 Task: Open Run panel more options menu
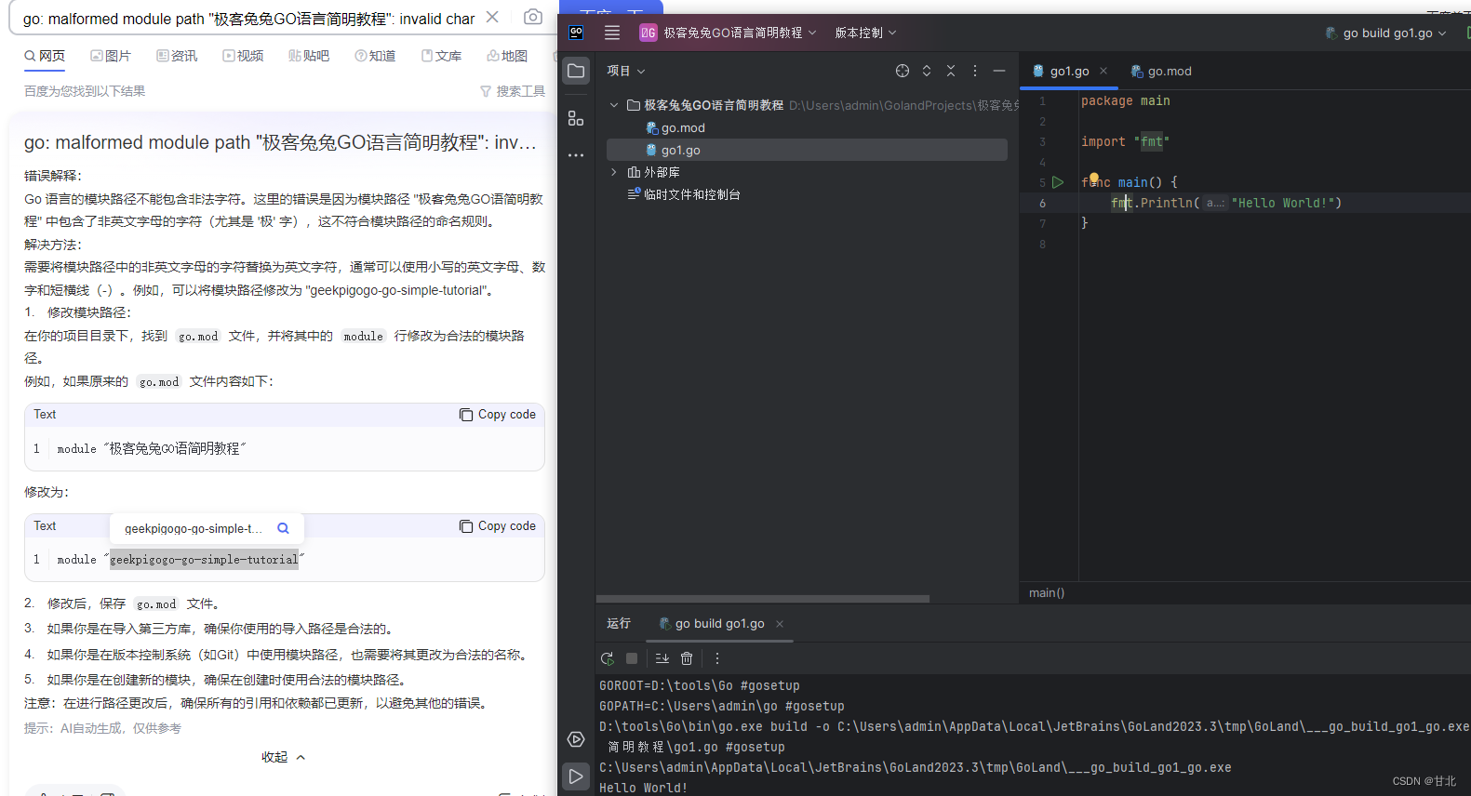tap(717, 658)
